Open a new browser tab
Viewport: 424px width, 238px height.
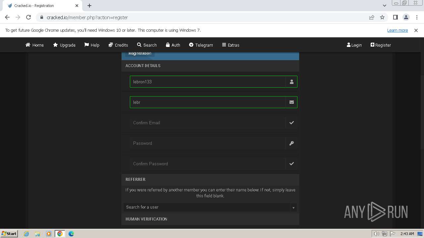point(89,6)
